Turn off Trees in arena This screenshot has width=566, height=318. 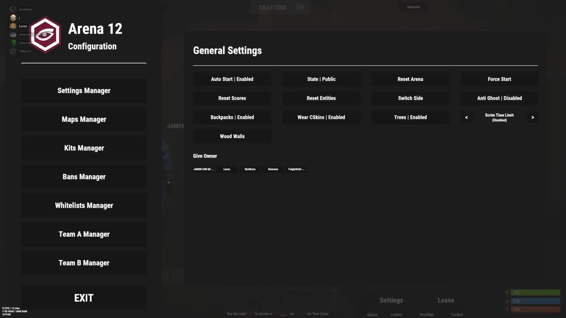[x=410, y=117]
